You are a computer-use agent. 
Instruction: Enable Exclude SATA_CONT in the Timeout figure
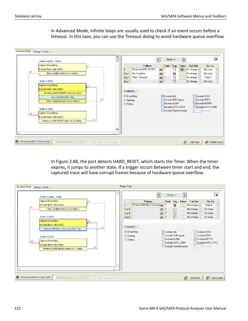tap(163, 243)
